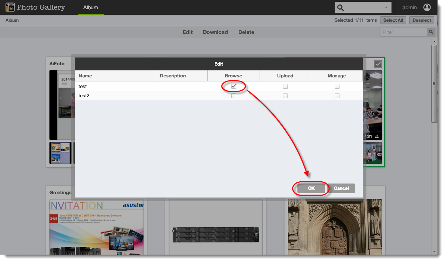
Task: Open the admin user avatar icon
Action: click(427, 7)
